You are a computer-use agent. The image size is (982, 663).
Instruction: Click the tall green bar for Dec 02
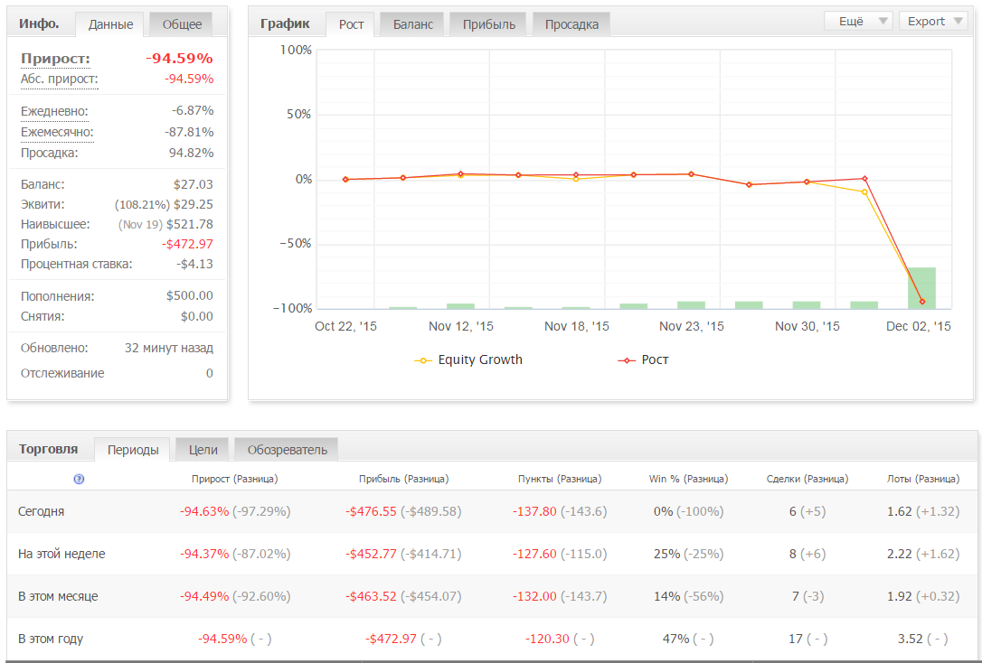click(x=922, y=288)
